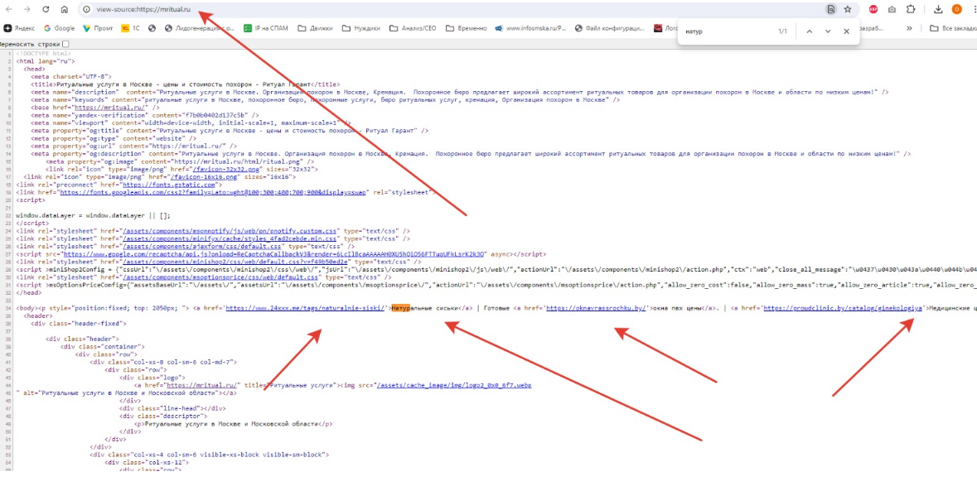
Task: Open the proudclinic.by ginekologiya link
Action: pyautogui.click(x=843, y=307)
